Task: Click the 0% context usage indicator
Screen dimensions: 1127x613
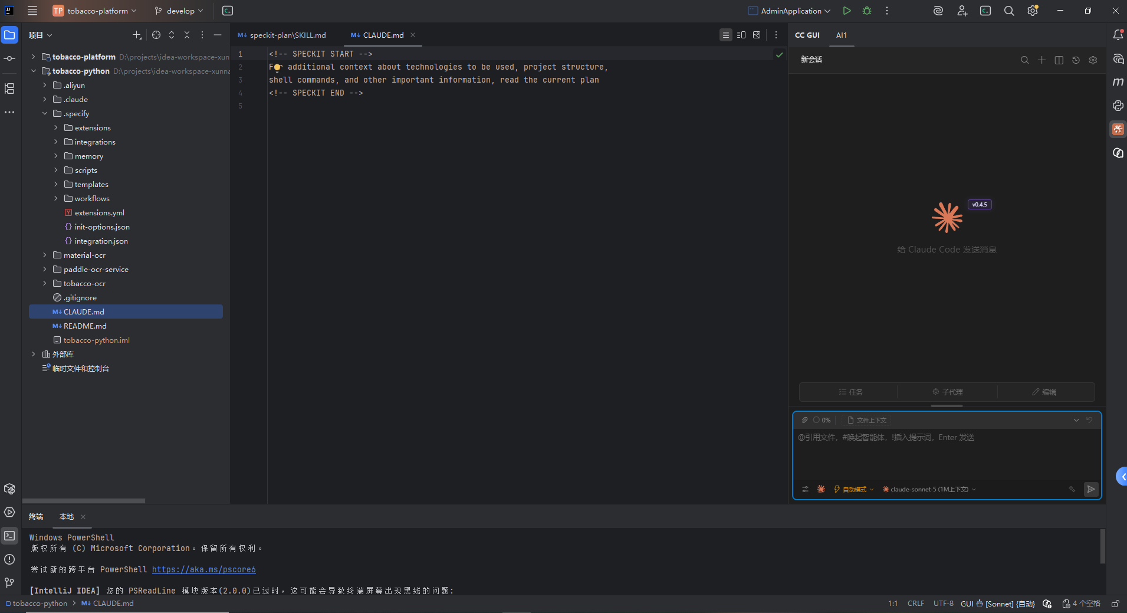Action: pos(822,420)
